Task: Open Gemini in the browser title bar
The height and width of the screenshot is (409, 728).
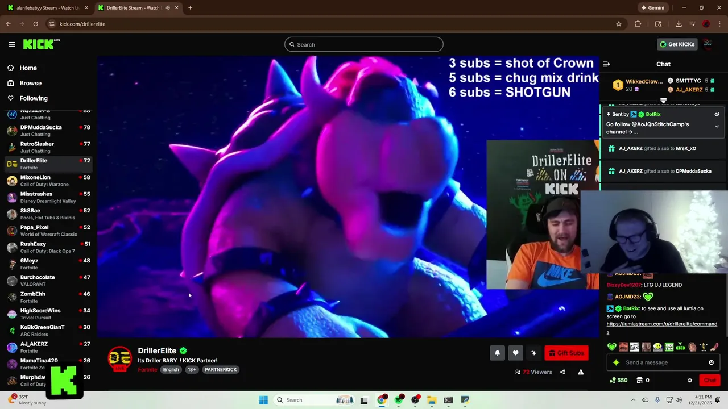Action: [652, 8]
